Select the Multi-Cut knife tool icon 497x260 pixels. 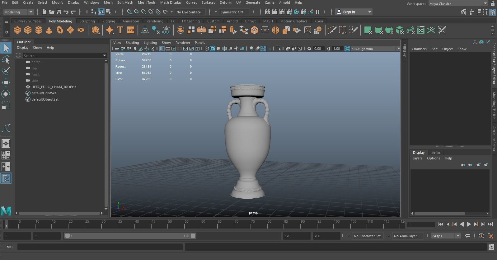coord(332,30)
